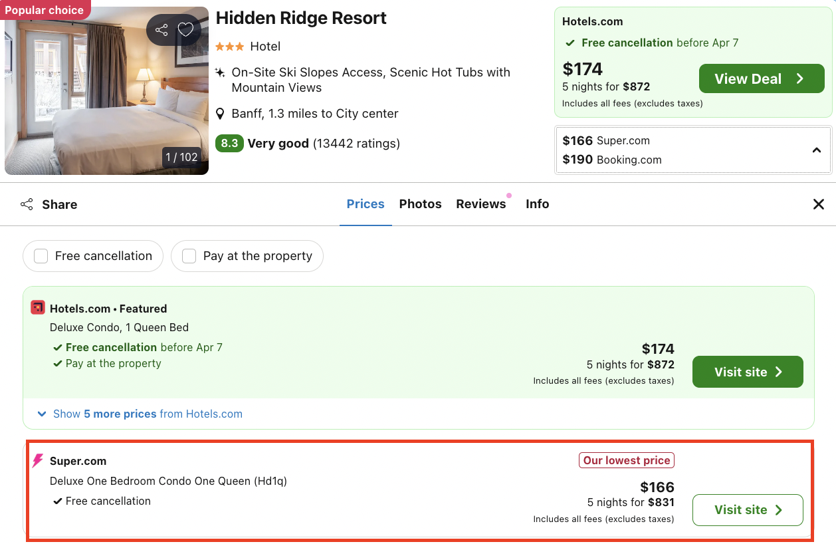Click the red Hotels.com logo icon

pos(37,307)
